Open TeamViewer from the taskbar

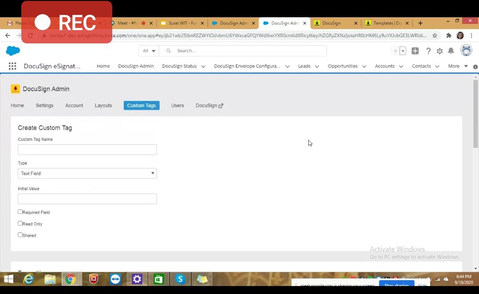(x=115, y=279)
